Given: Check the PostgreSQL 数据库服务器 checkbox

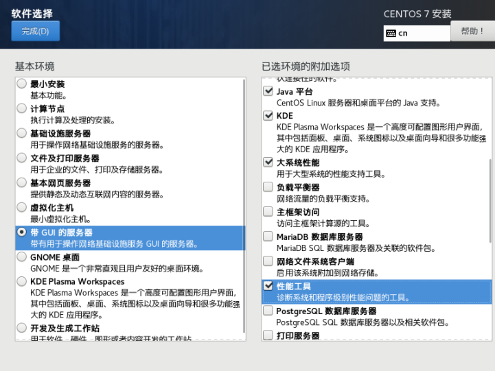Looking at the screenshot, I should [x=268, y=311].
